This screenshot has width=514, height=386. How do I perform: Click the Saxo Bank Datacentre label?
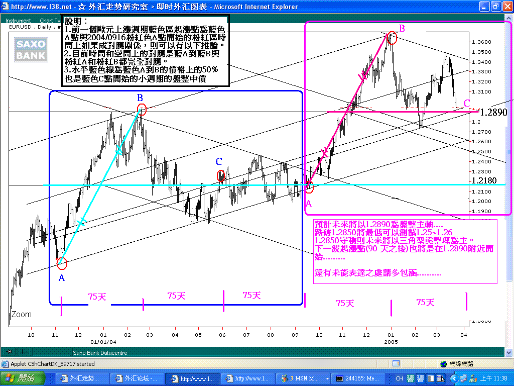pos(100,353)
